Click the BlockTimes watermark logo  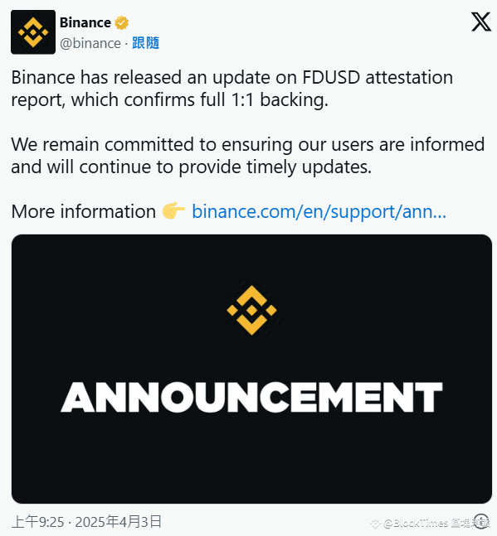click(x=376, y=523)
